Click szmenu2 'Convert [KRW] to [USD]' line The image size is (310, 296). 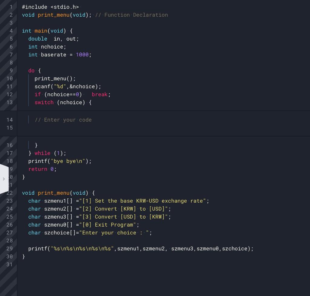coord(100,209)
